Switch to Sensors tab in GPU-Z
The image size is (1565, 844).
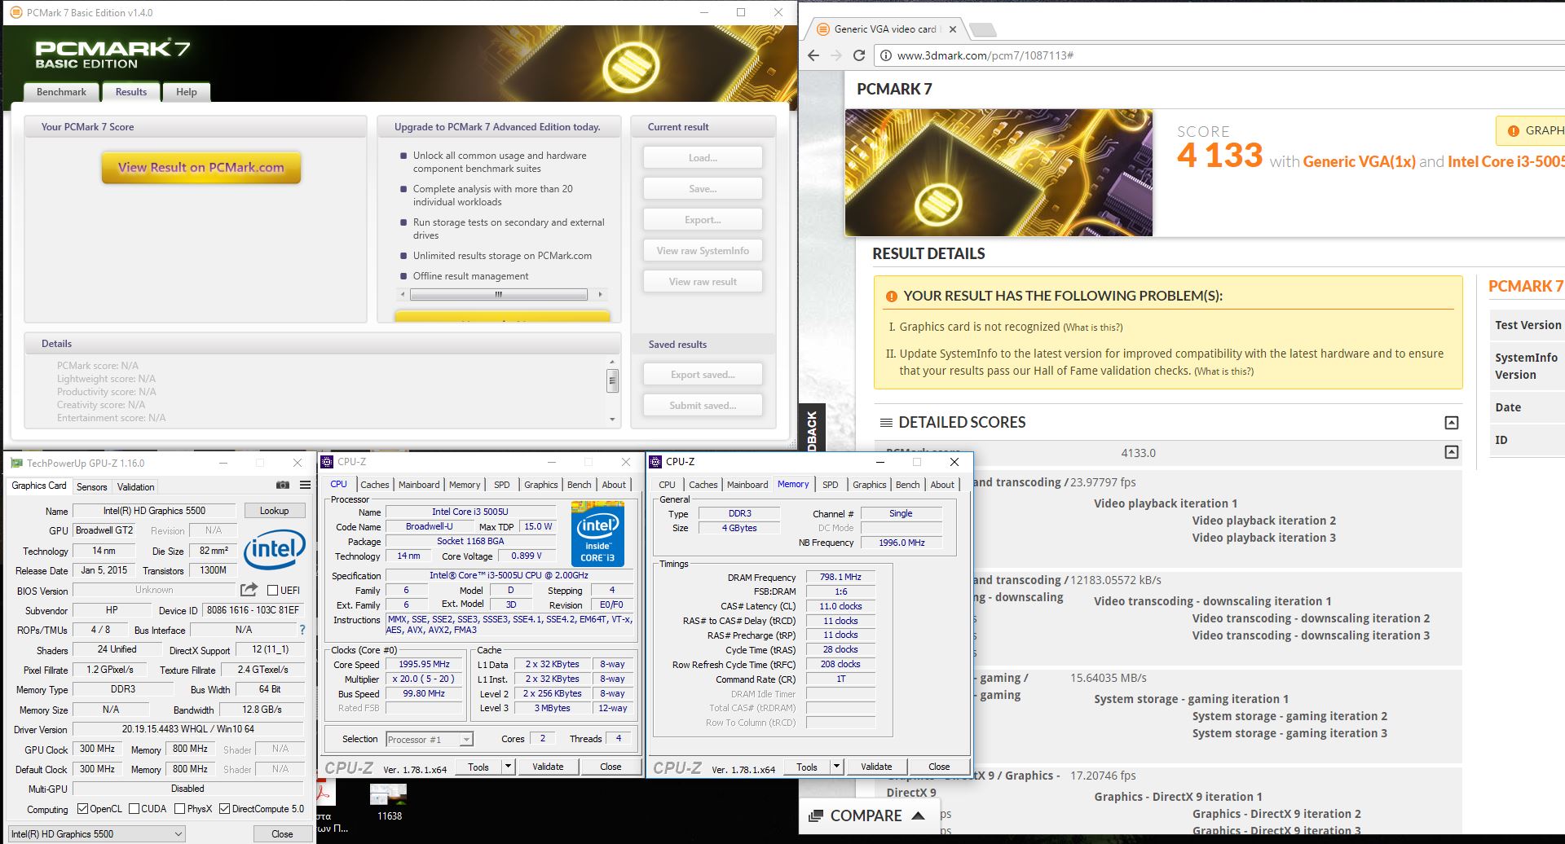(x=92, y=486)
